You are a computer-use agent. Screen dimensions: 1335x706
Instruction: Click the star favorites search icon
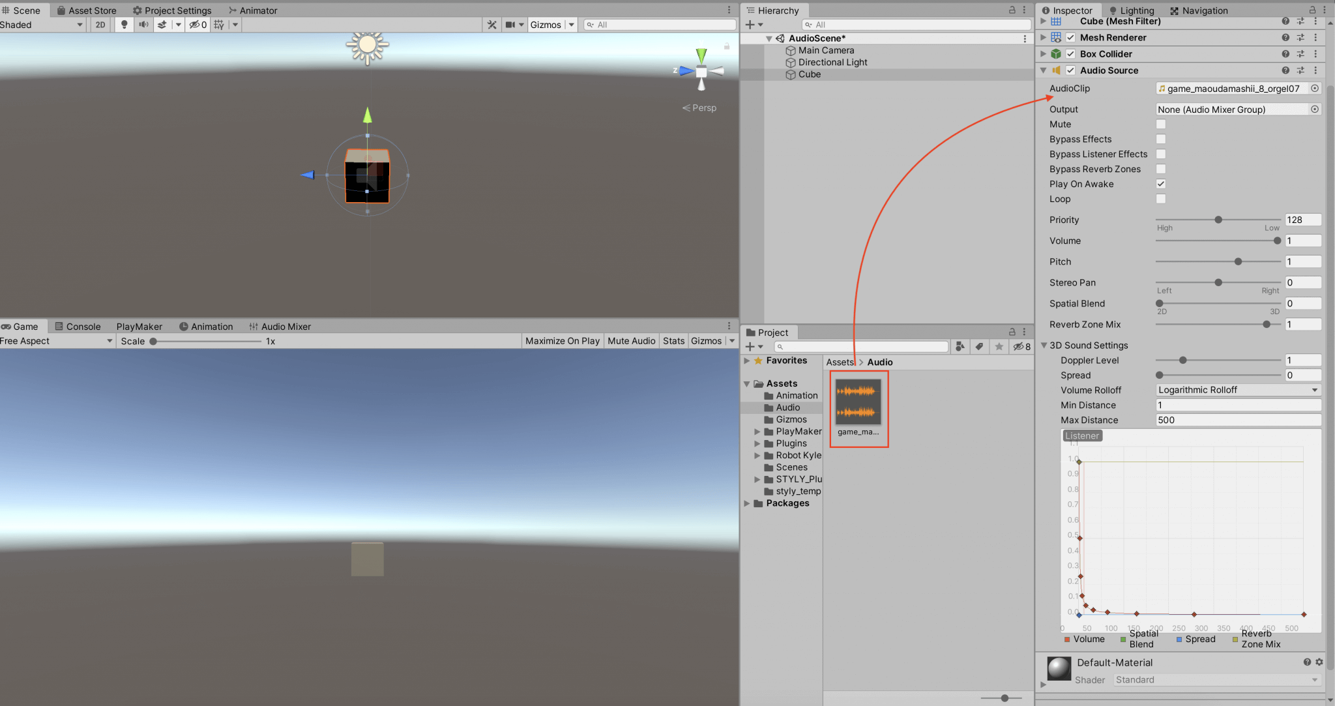(x=999, y=346)
